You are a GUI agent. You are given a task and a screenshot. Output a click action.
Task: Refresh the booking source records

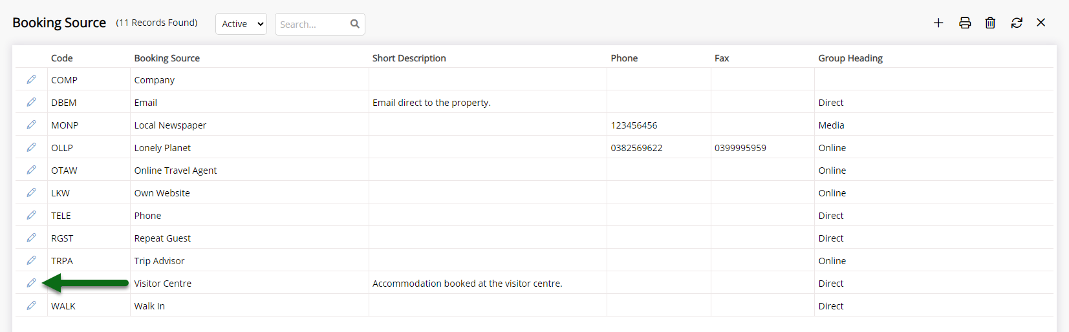pyautogui.click(x=1017, y=23)
